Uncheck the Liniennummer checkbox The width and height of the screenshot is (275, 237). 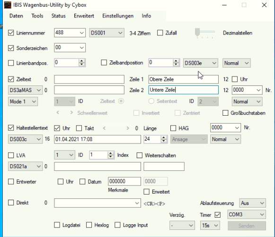[11, 33]
